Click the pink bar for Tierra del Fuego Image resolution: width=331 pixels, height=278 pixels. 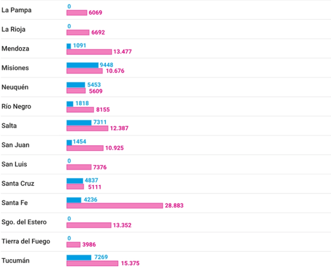(73, 244)
